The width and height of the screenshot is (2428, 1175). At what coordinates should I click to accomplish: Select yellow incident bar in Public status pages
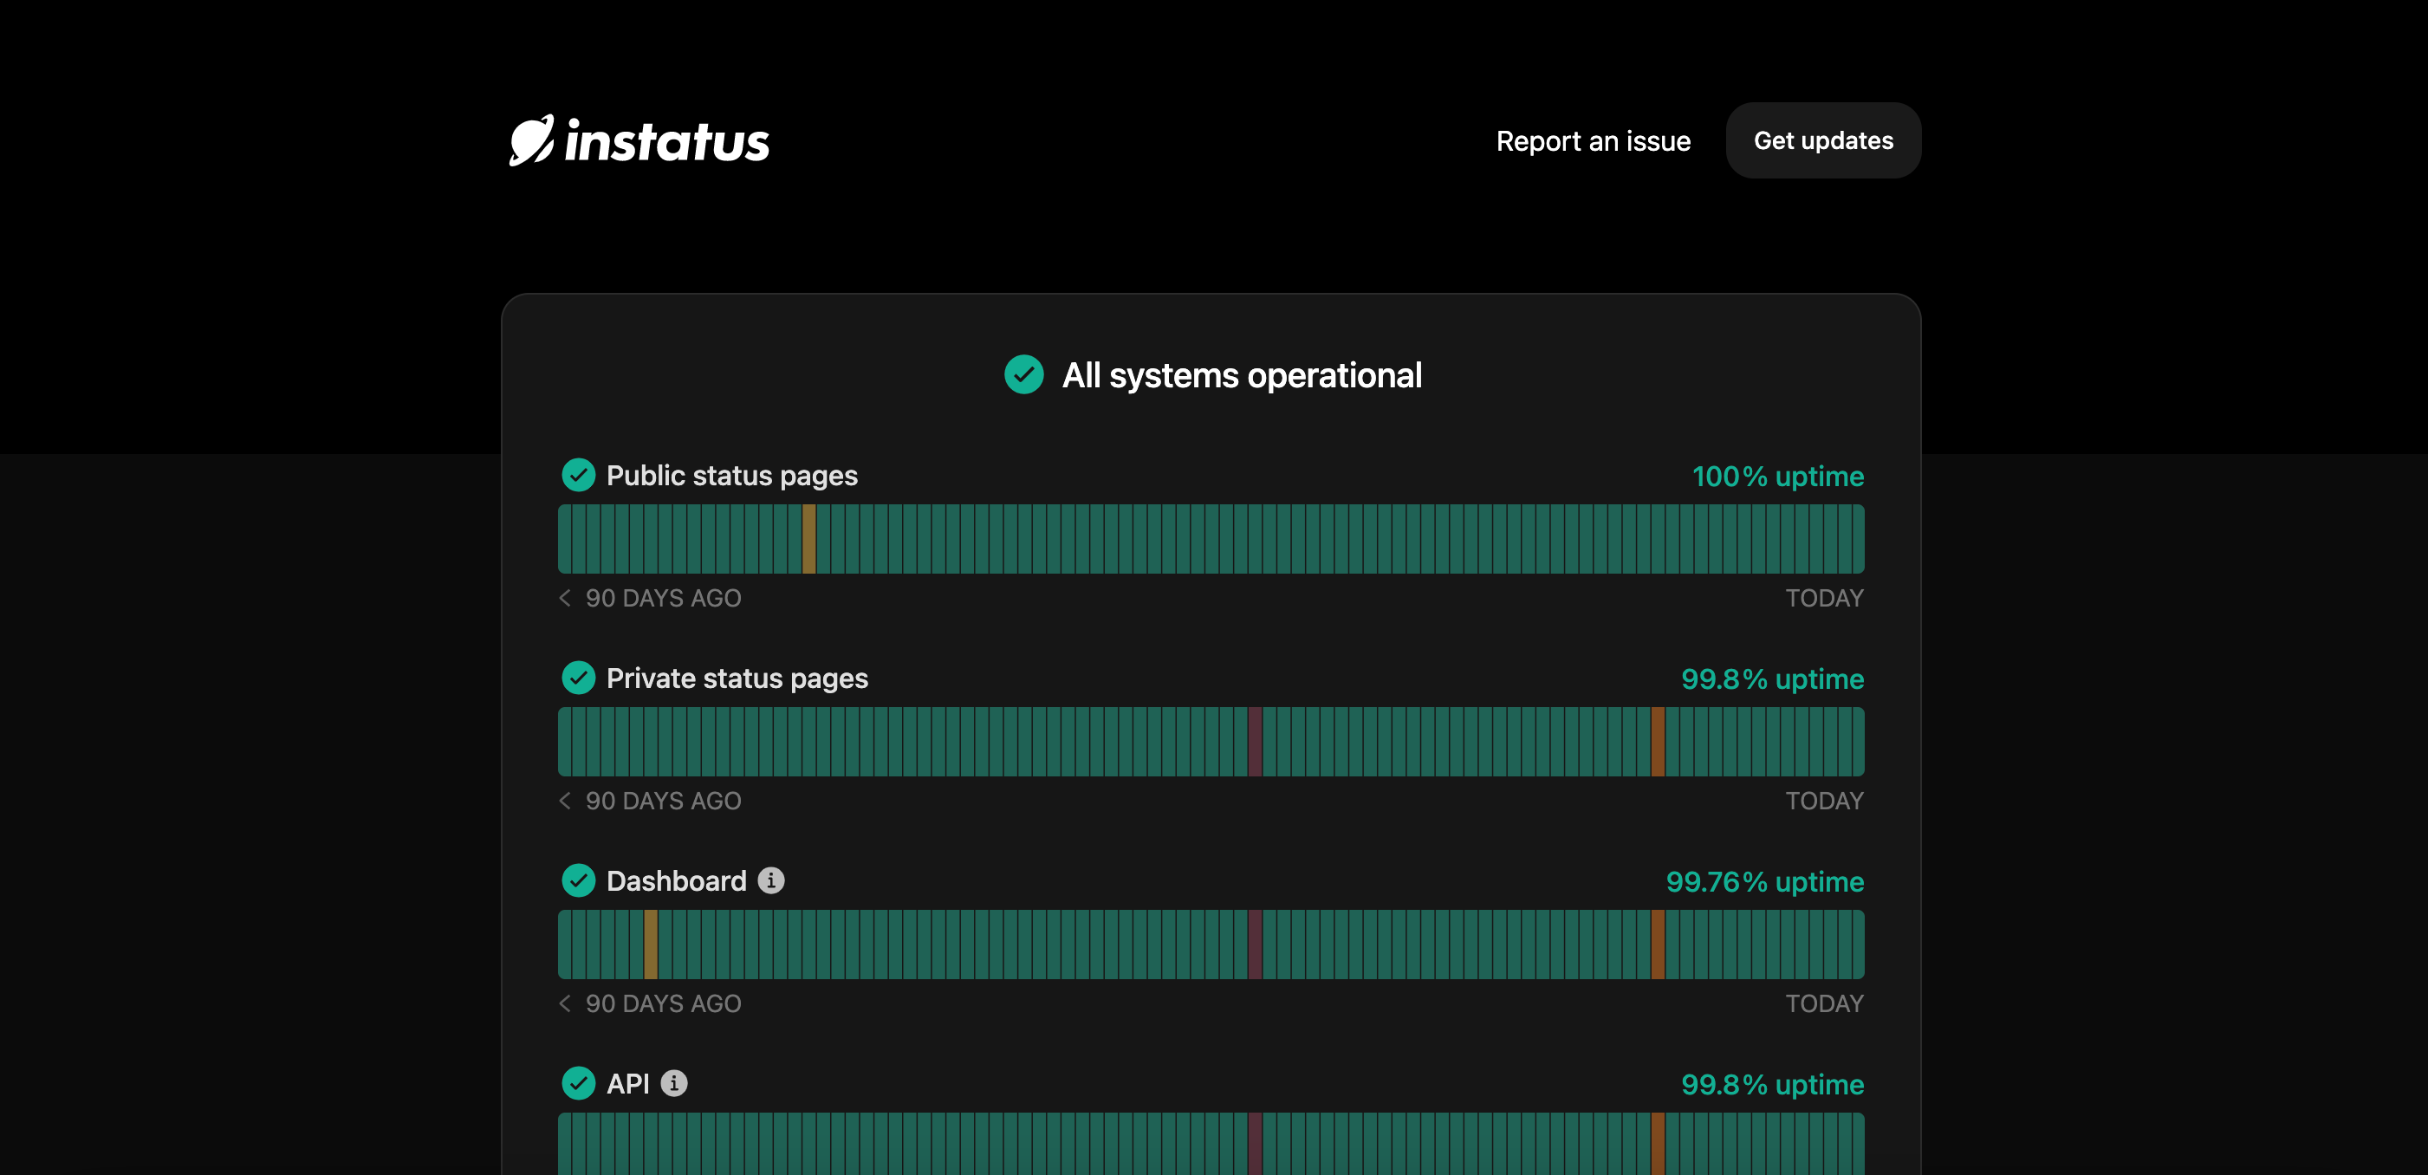[x=808, y=539]
